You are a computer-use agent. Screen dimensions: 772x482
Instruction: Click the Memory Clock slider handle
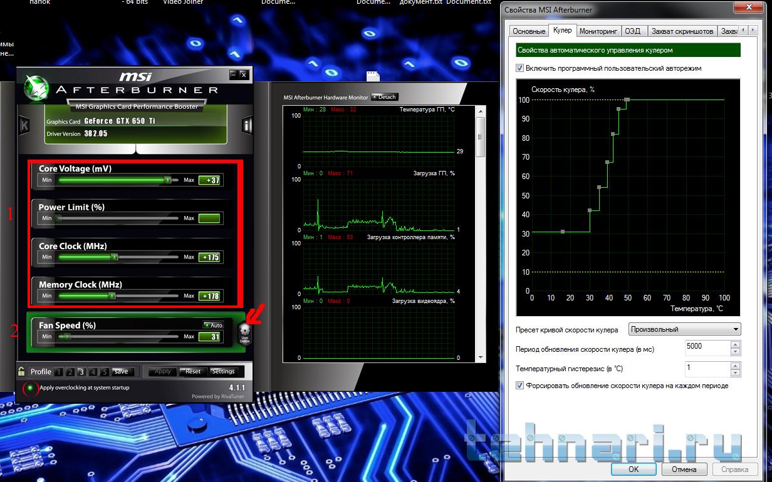click(x=112, y=295)
